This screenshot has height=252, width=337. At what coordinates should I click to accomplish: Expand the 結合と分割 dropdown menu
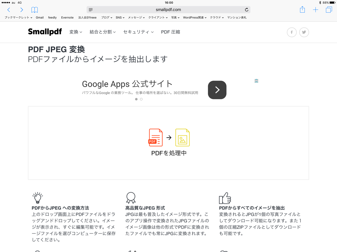[x=102, y=32]
